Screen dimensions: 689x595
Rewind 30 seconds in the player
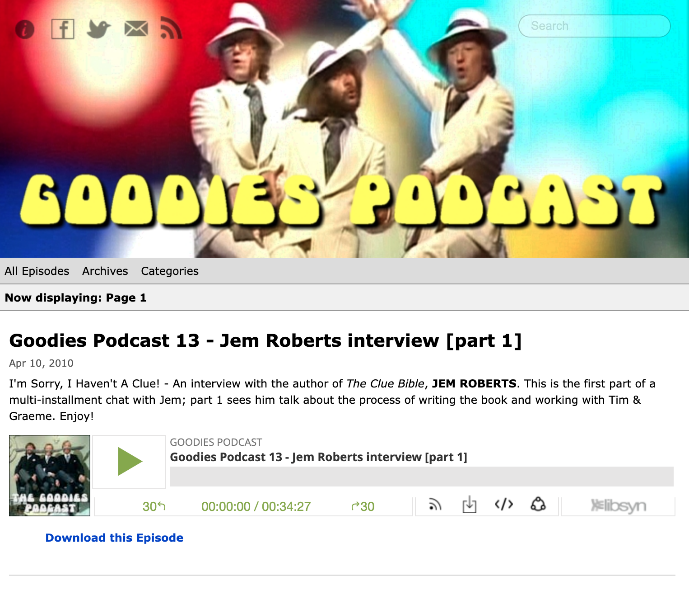tap(154, 506)
